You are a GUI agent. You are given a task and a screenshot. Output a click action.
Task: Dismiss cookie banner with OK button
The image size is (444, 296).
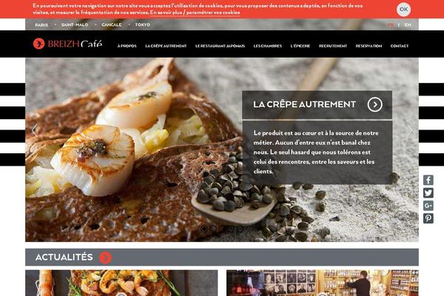403,10
